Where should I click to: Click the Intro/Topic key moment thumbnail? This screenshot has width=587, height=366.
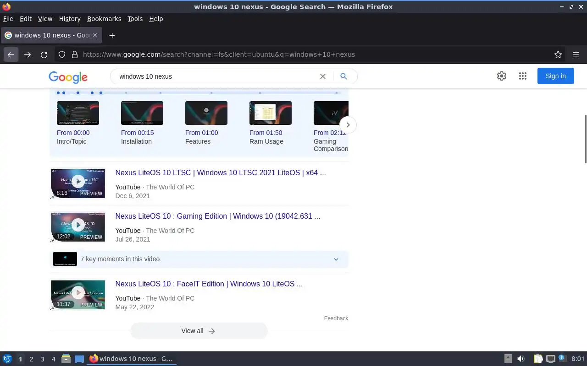click(78, 113)
